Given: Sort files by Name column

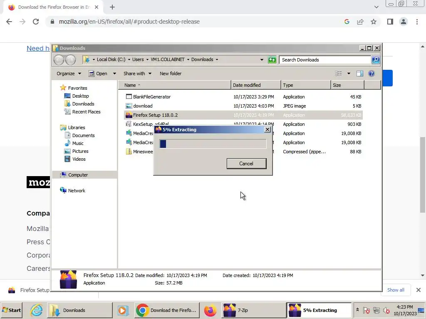Looking at the screenshot, I should click(175, 85).
